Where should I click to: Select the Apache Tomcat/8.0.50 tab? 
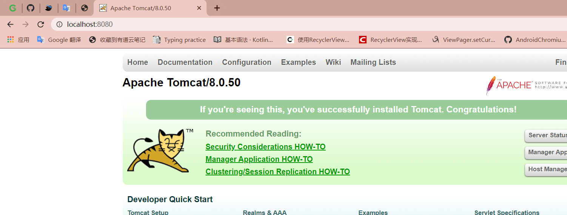click(150, 8)
